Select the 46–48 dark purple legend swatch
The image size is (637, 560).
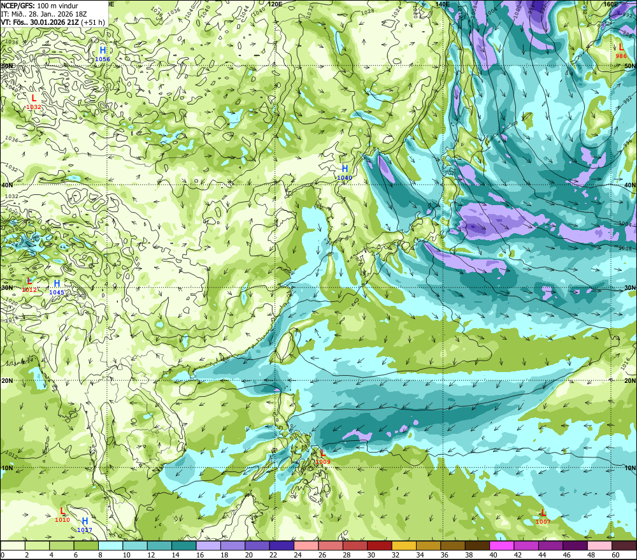click(x=575, y=545)
